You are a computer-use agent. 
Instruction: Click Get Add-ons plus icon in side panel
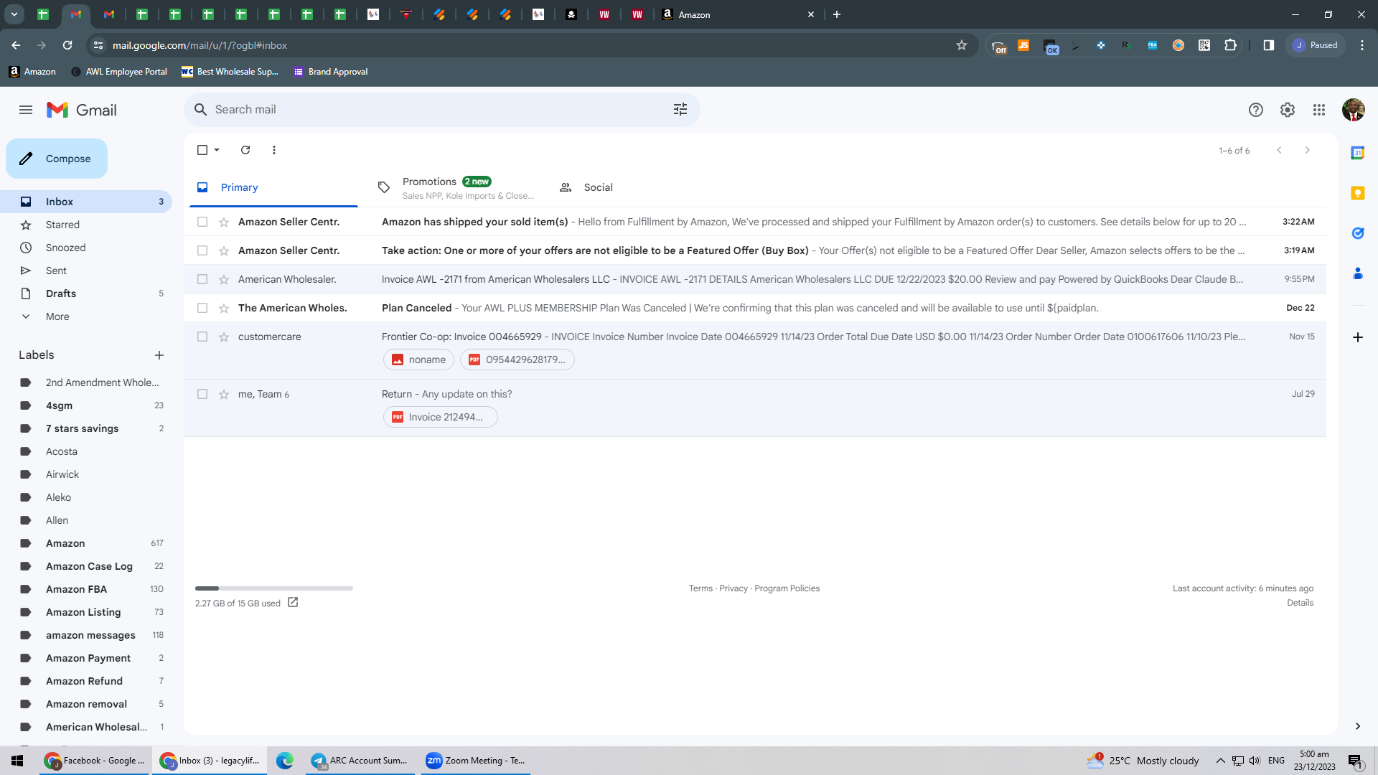[1357, 337]
